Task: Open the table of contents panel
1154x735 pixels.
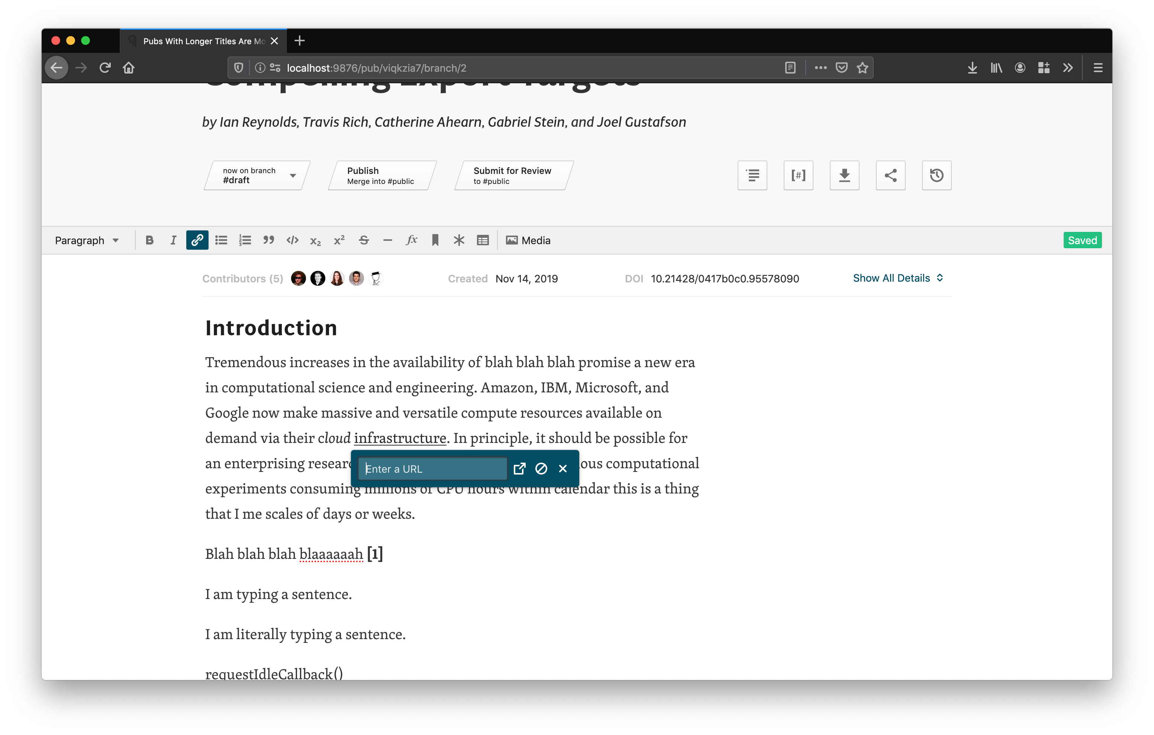Action: tap(752, 175)
